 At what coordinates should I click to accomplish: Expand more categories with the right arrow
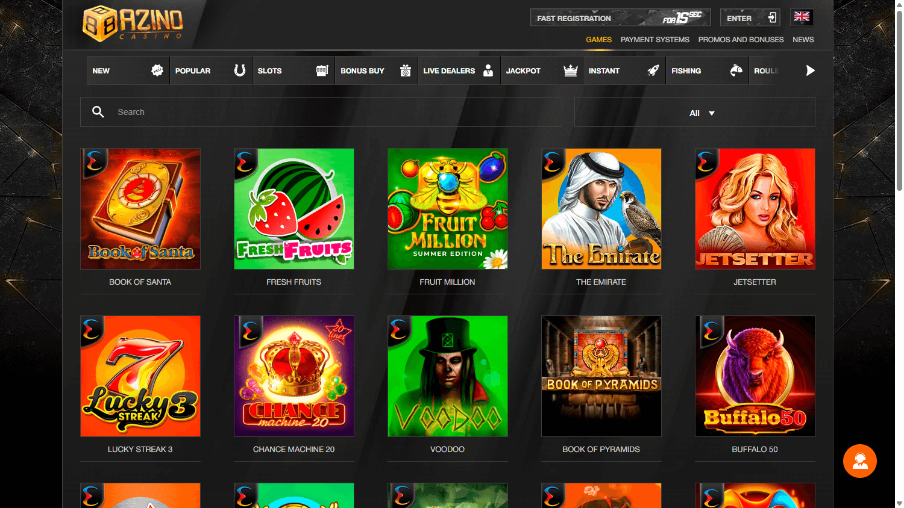[x=811, y=70]
